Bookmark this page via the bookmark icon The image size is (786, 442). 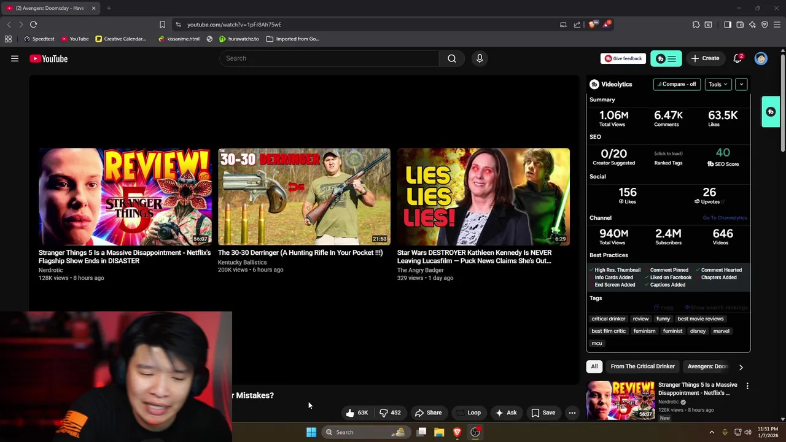[x=162, y=25]
